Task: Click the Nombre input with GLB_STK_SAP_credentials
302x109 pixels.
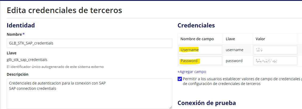Action: coord(89,43)
